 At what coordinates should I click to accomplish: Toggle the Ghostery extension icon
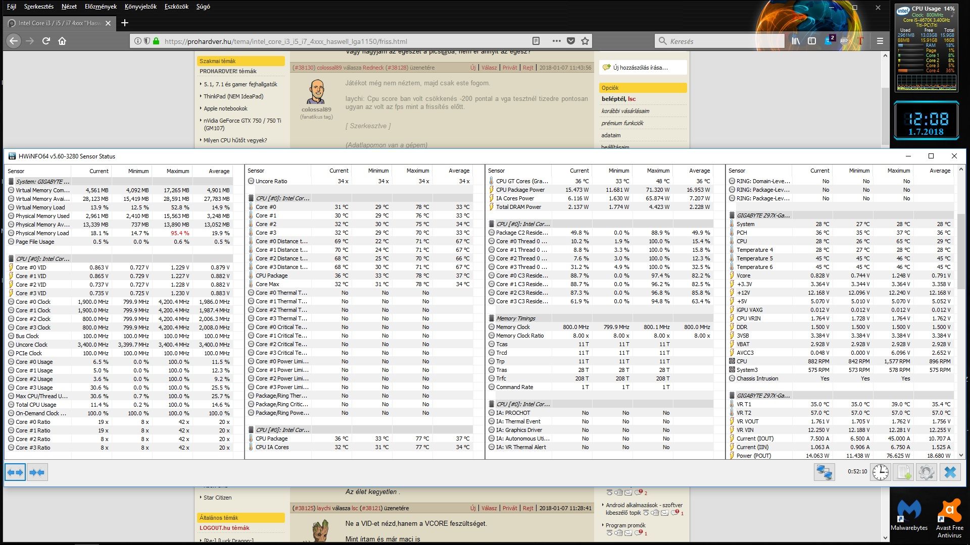coord(829,41)
